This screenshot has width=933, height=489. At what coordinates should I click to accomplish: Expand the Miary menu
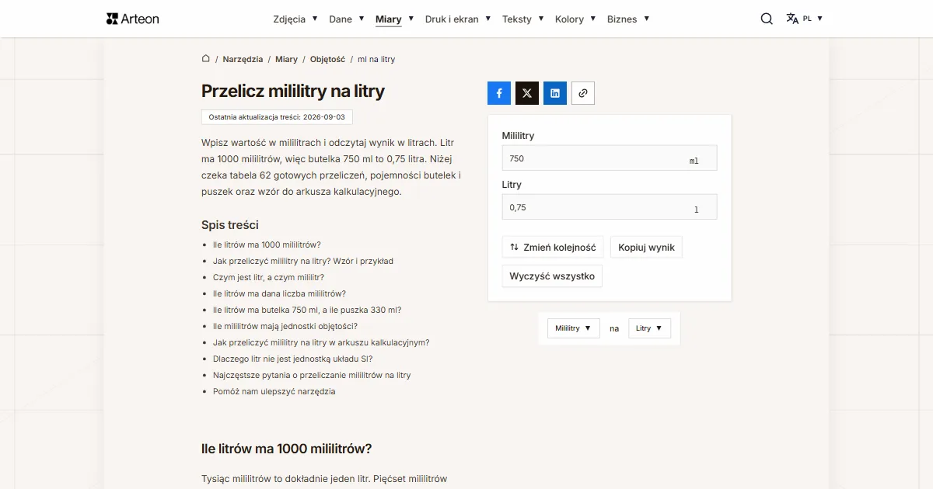point(395,19)
